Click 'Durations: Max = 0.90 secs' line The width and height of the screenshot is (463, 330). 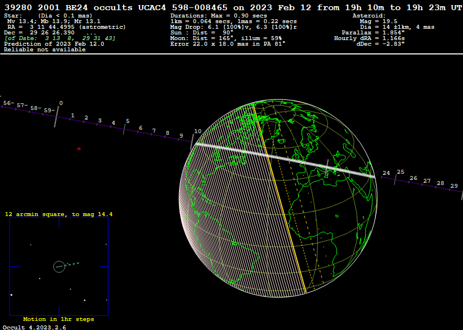click(x=219, y=16)
